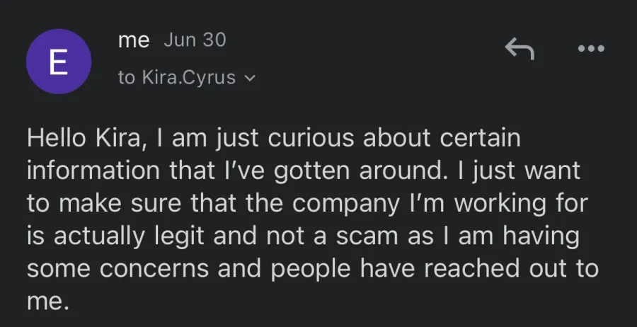
Task: Reply using the curved arrow icon
Action: [x=520, y=48]
